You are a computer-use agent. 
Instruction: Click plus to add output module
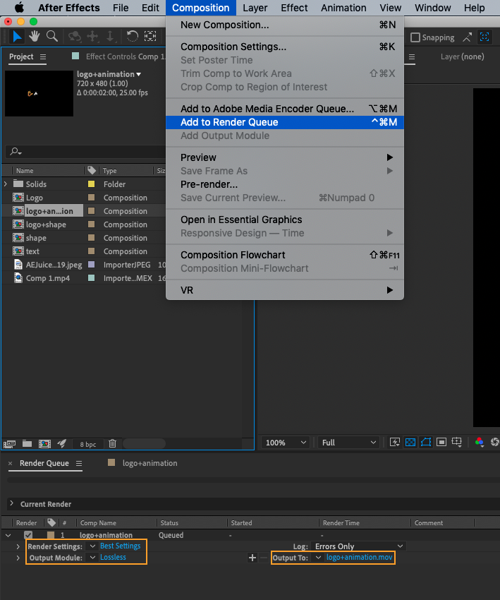click(x=252, y=558)
